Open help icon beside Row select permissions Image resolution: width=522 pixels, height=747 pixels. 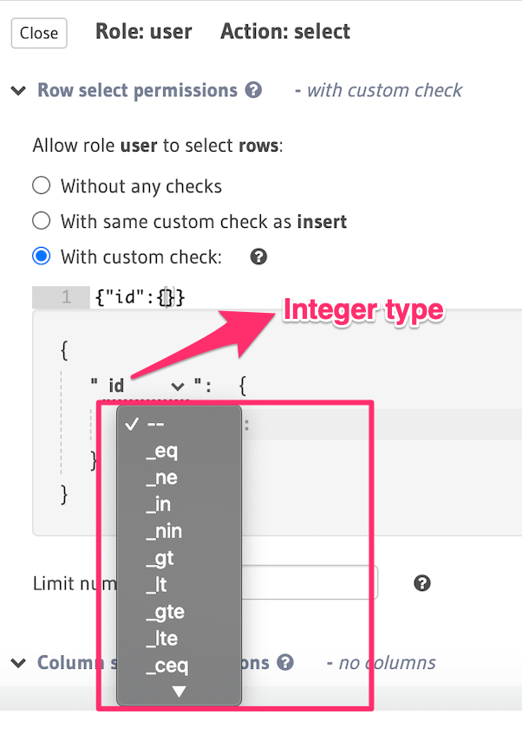(253, 90)
